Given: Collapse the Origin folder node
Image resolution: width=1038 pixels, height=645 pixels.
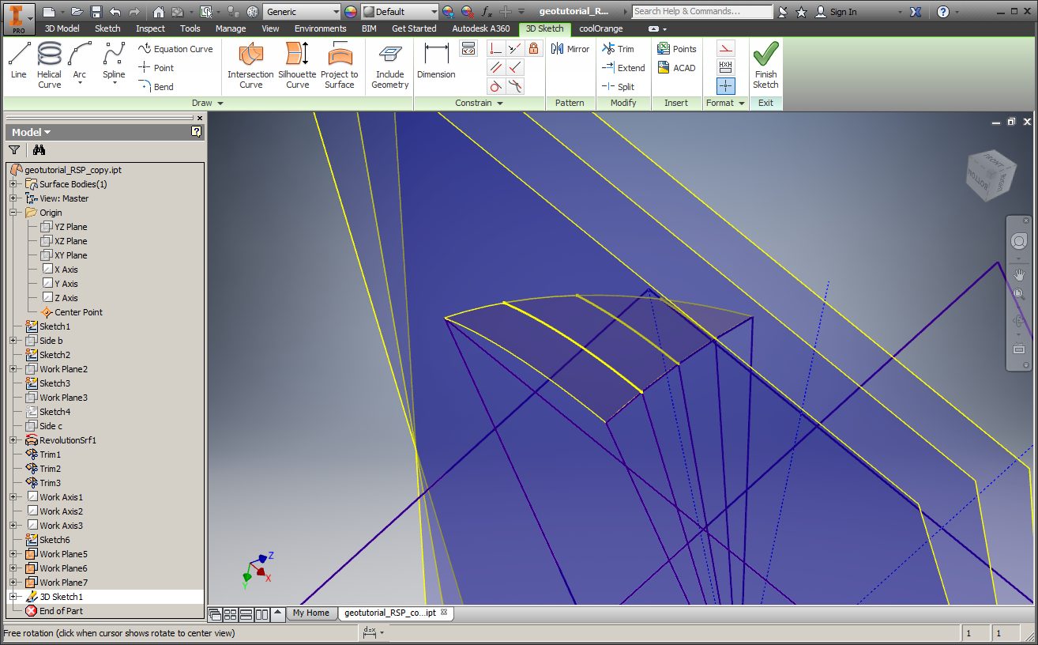Looking at the screenshot, I should point(13,213).
